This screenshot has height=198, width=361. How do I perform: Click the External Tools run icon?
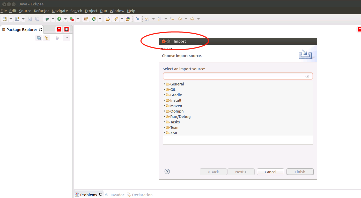[72, 19]
